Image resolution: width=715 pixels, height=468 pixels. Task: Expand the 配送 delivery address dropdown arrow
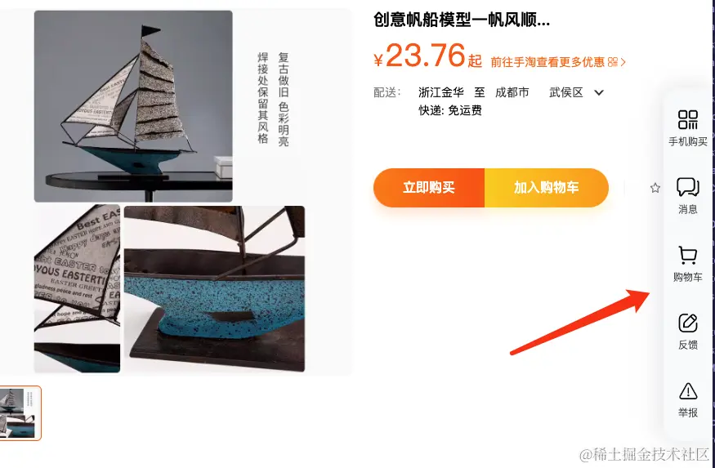(x=599, y=92)
